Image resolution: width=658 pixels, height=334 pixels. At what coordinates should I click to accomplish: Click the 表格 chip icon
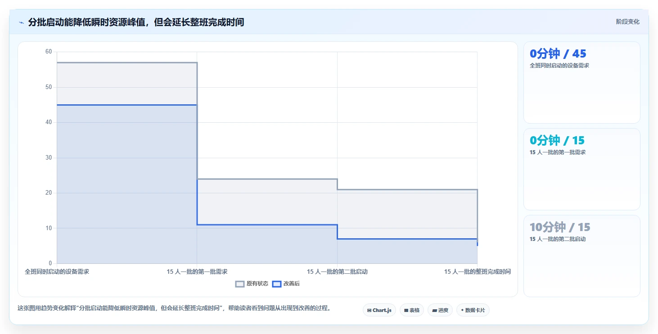point(406,311)
